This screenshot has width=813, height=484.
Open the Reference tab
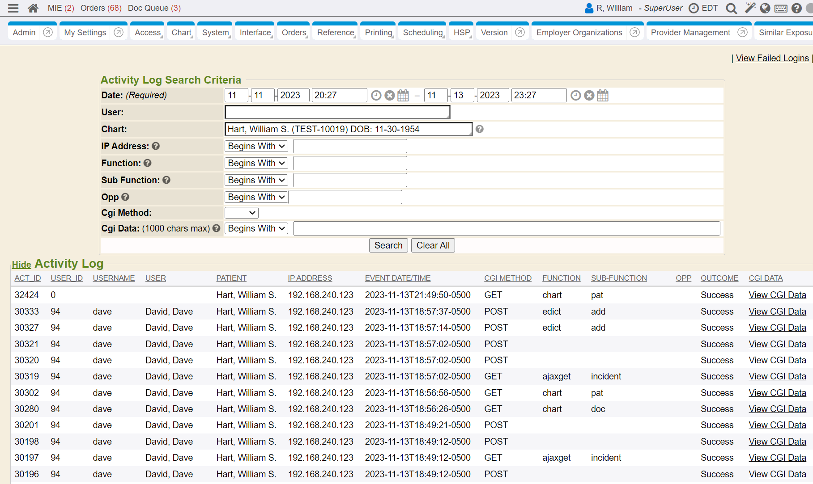335,33
